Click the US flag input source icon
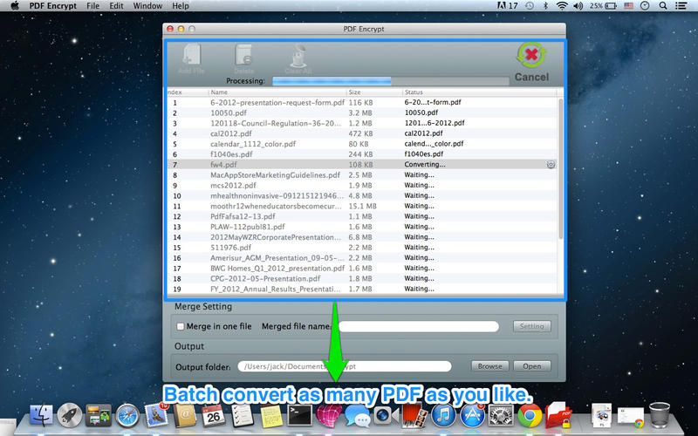Viewport: 698px width, 436px height. tap(628, 6)
